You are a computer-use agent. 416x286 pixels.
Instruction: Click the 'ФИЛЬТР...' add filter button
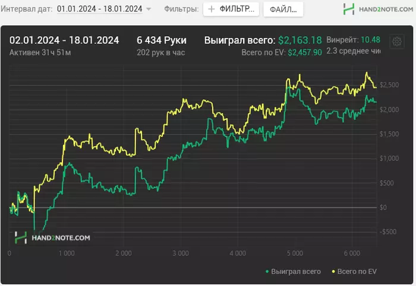(231, 9)
